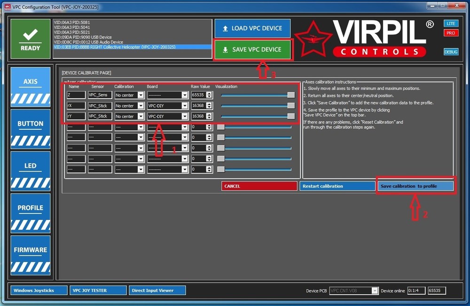Click the Z axis raw value 65535 field
470x306 pixels.
tap(198, 95)
